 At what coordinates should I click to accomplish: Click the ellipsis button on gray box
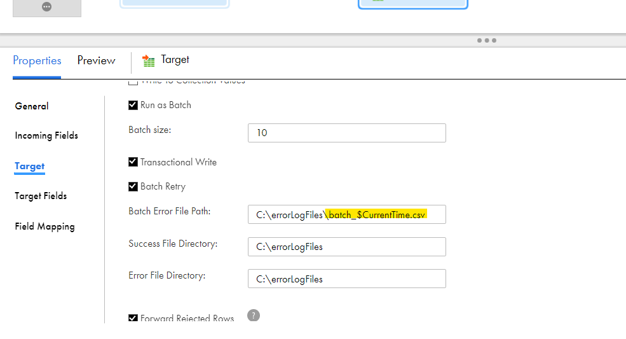point(46,7)
